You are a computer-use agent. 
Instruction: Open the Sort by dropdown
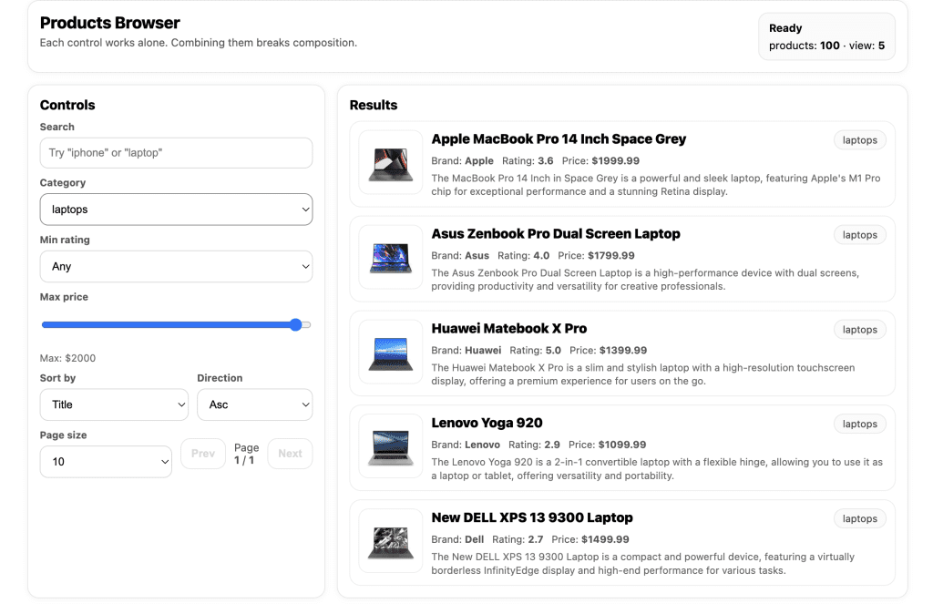114,404
